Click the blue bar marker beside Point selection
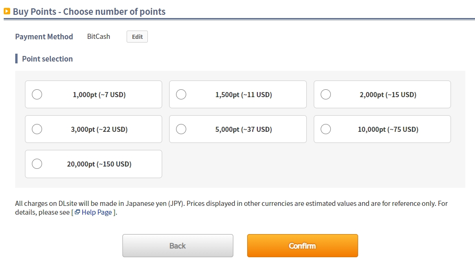The image size is (475, 266). click(17, 59)
